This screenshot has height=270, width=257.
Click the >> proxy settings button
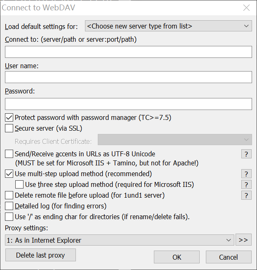[x=243, y=240]
